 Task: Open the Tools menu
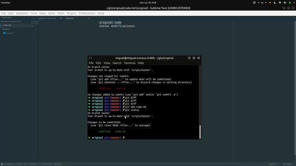point(61,13)
